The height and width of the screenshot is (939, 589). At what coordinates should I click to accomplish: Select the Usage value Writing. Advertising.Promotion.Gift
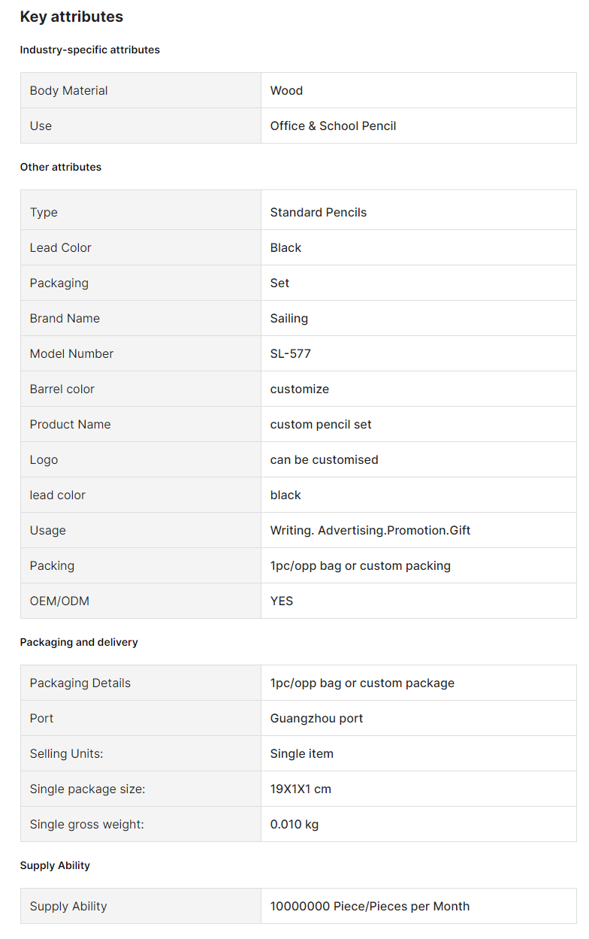pos(370,530)
